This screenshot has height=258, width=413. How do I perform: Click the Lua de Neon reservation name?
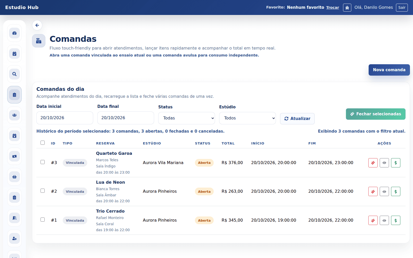click(x=110, y=182)
